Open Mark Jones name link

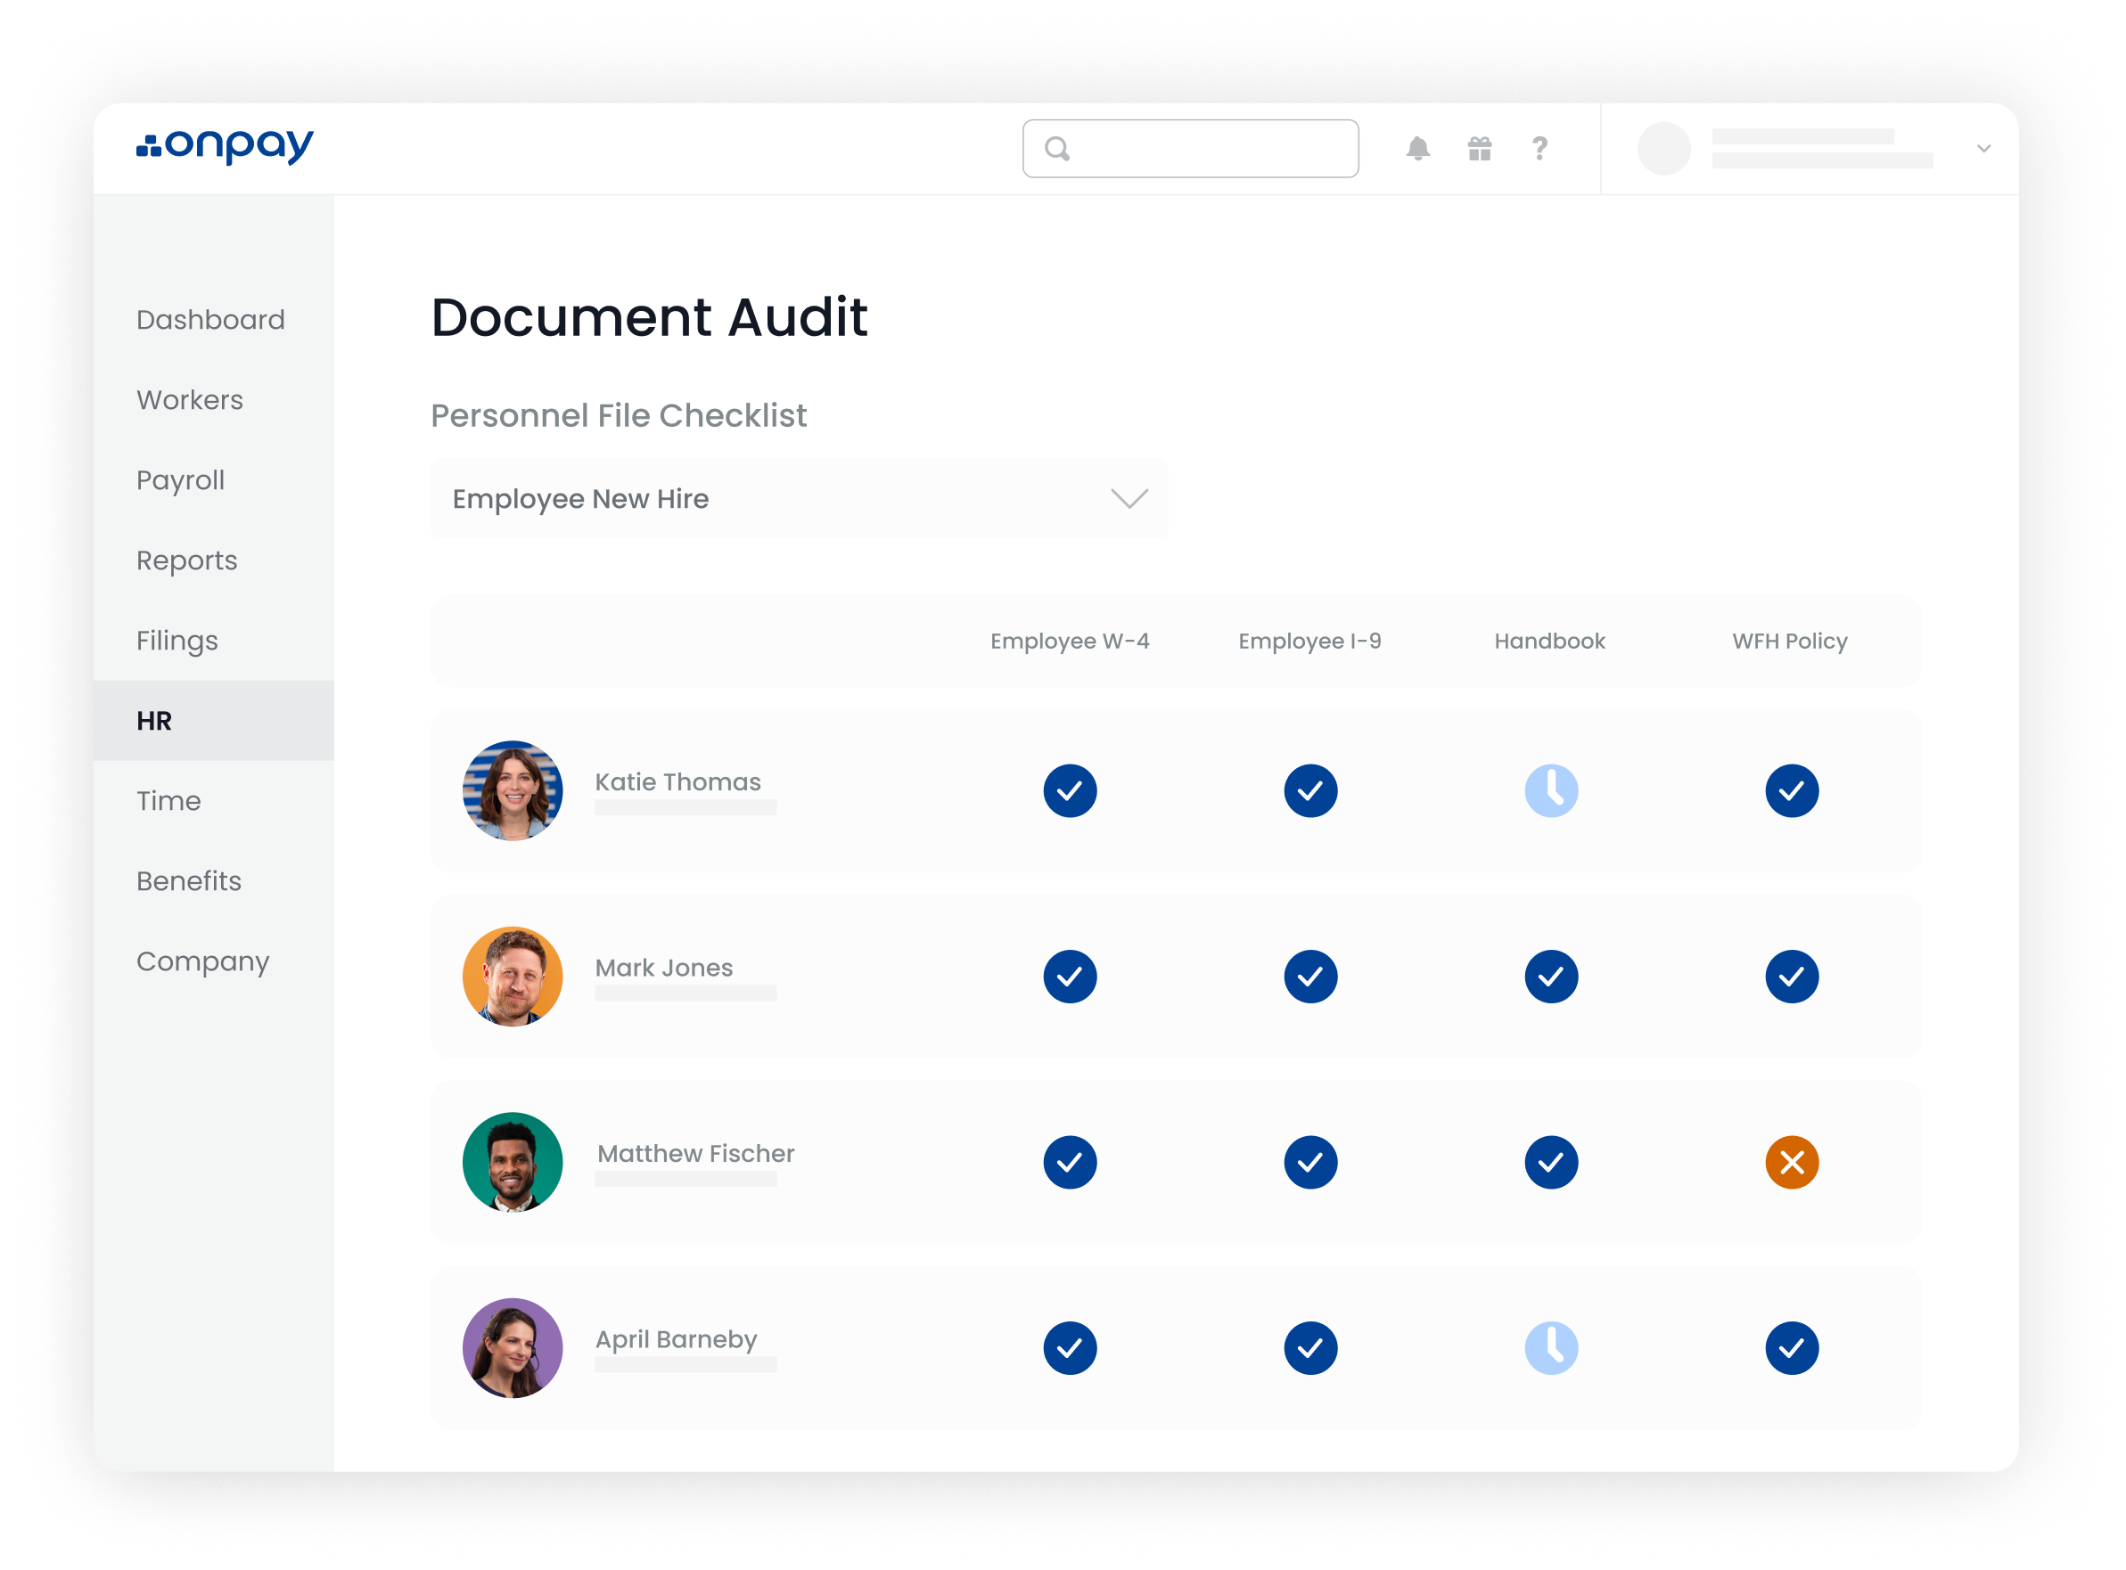(664, 968)
